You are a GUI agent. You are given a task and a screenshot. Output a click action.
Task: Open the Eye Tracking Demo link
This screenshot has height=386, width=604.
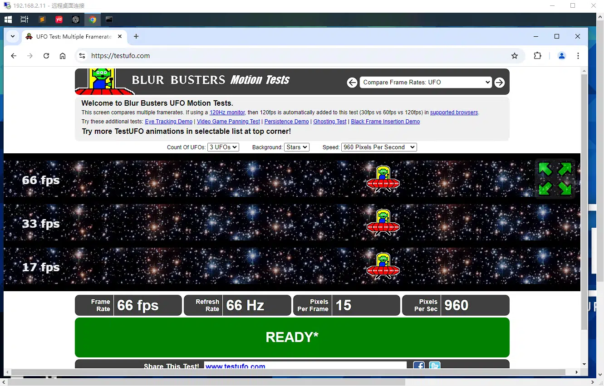pos(169,122)
